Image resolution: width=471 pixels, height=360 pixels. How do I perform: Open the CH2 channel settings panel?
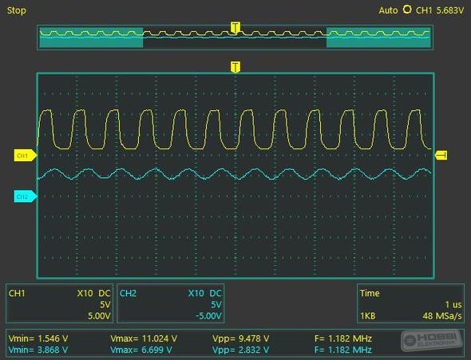[170, 303]
